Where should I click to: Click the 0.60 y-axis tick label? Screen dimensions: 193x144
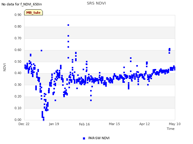(18, 50)
